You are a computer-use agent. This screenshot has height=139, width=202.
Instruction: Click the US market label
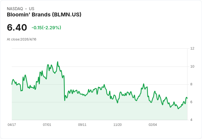[x=32, y=9]
